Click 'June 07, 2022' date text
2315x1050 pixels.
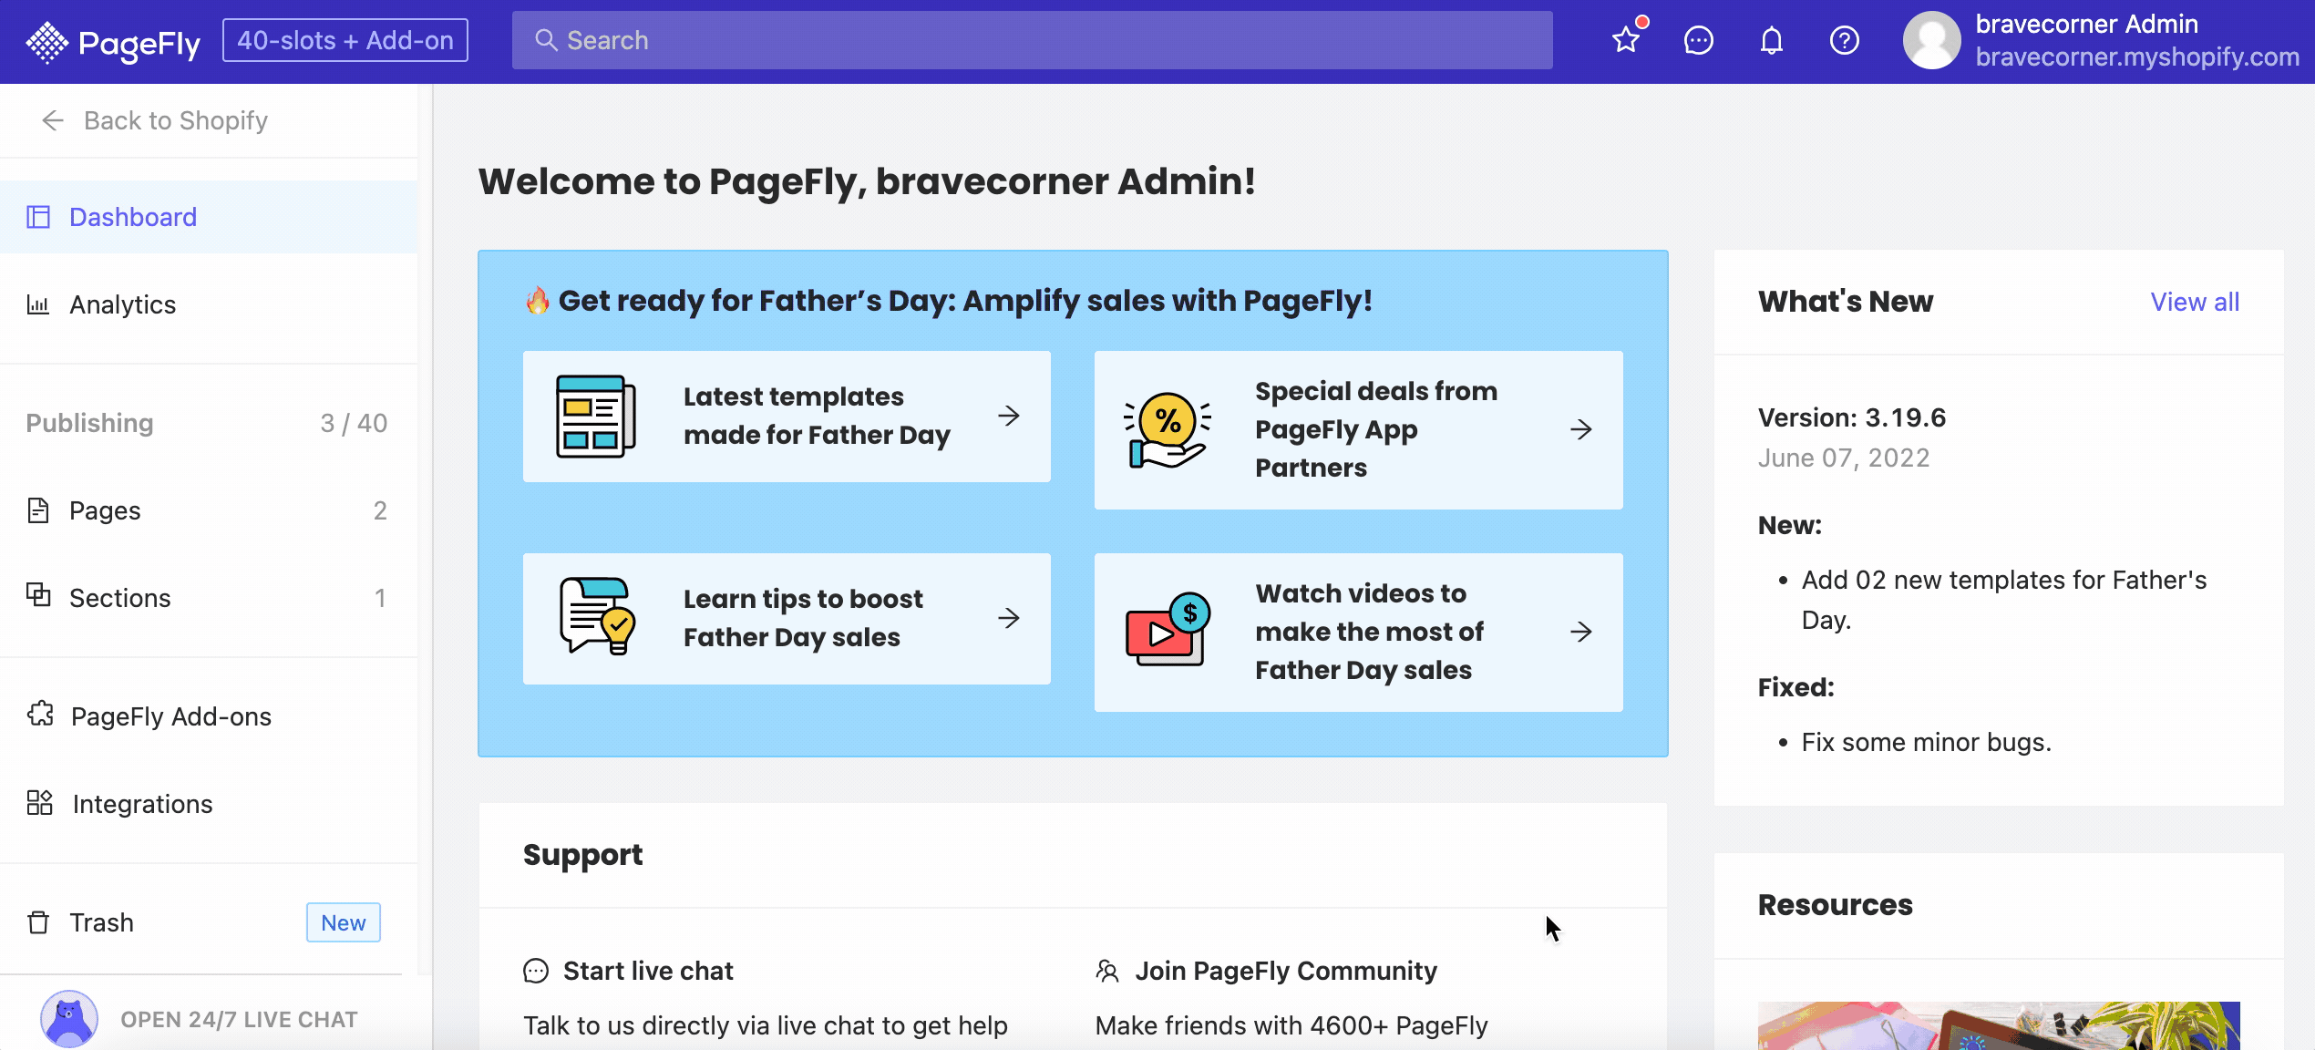click(1844, 458)
